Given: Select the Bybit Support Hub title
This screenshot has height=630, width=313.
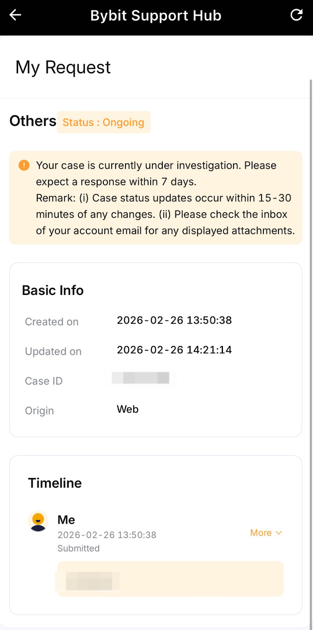Looking at the screenshot, I should pyautogui.click(x=156, y=16).
